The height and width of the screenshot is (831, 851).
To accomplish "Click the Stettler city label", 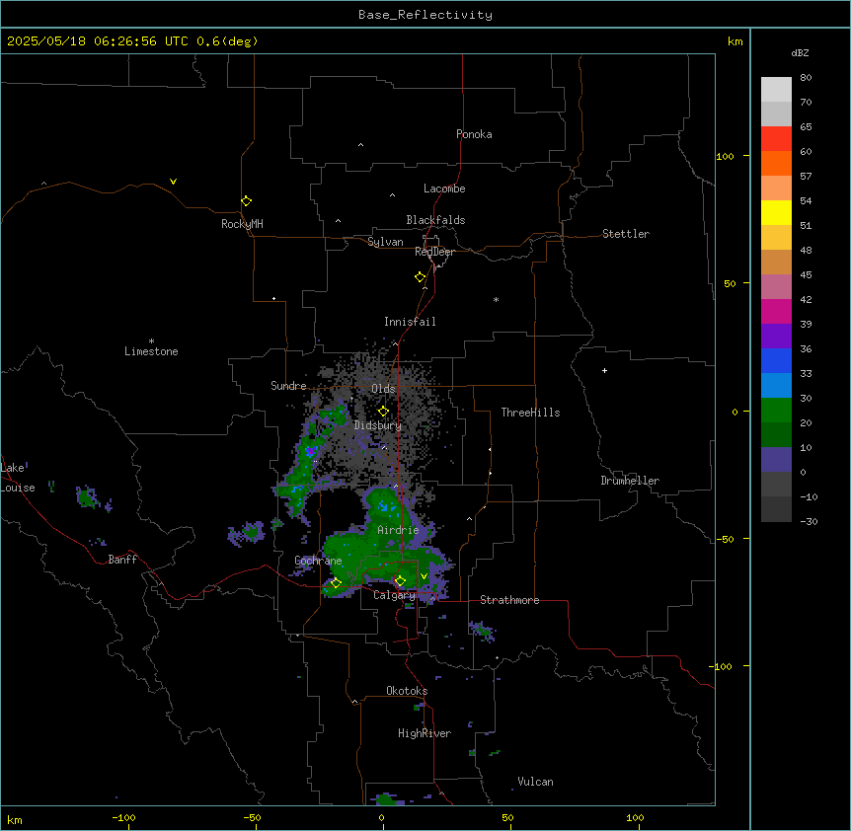I will [x=626, y=234].
